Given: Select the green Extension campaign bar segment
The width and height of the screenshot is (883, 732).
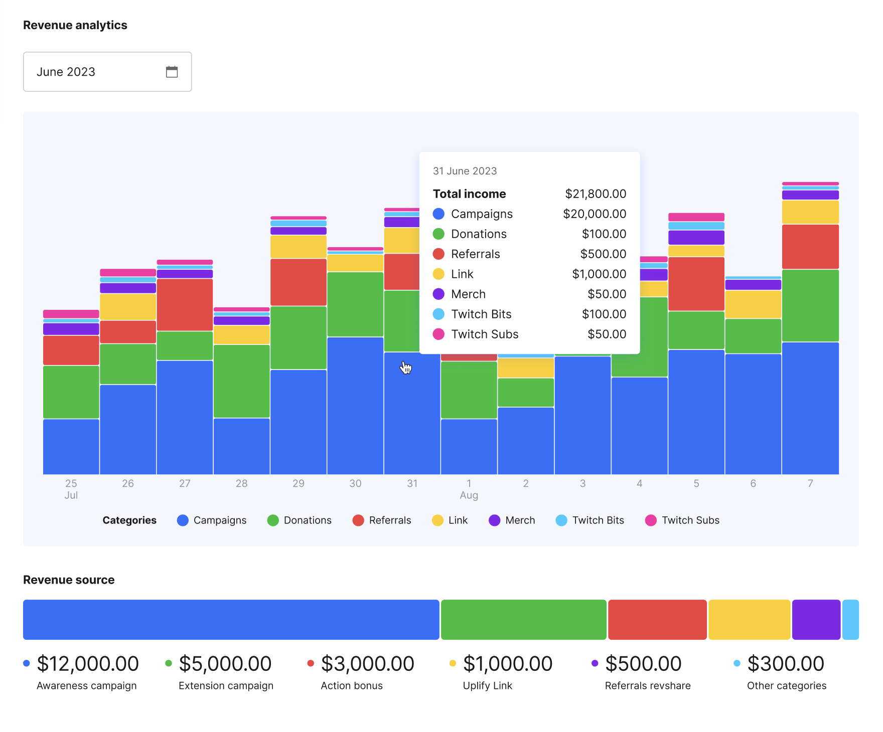Looking at the screenshot, I should click(524, 620).
